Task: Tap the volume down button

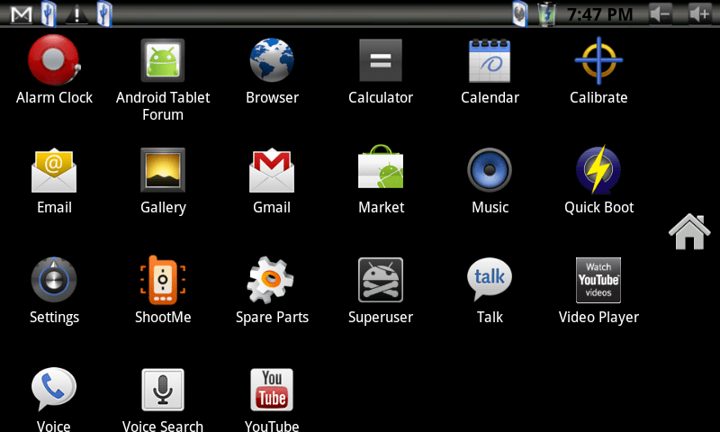Action: coord(661,13)
